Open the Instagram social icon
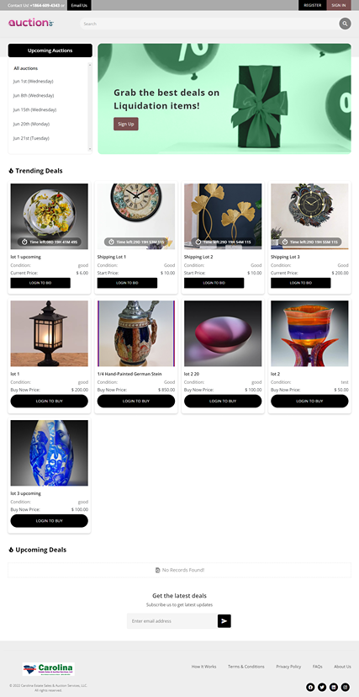The height and width of the screenshot is (697, 359). coord(345,687)
